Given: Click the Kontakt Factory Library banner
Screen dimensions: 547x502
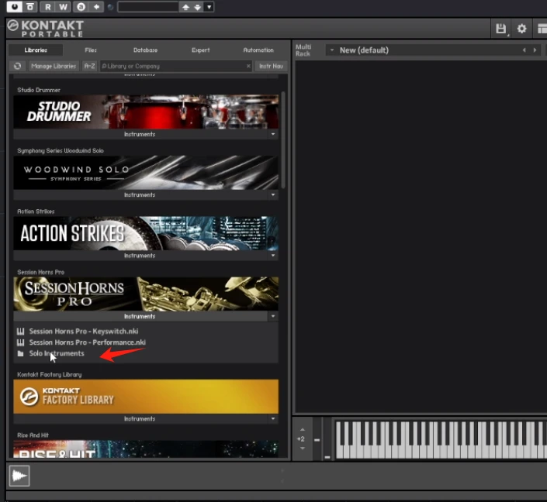Looking at the screenshot, I should click(x=146, y=397).
